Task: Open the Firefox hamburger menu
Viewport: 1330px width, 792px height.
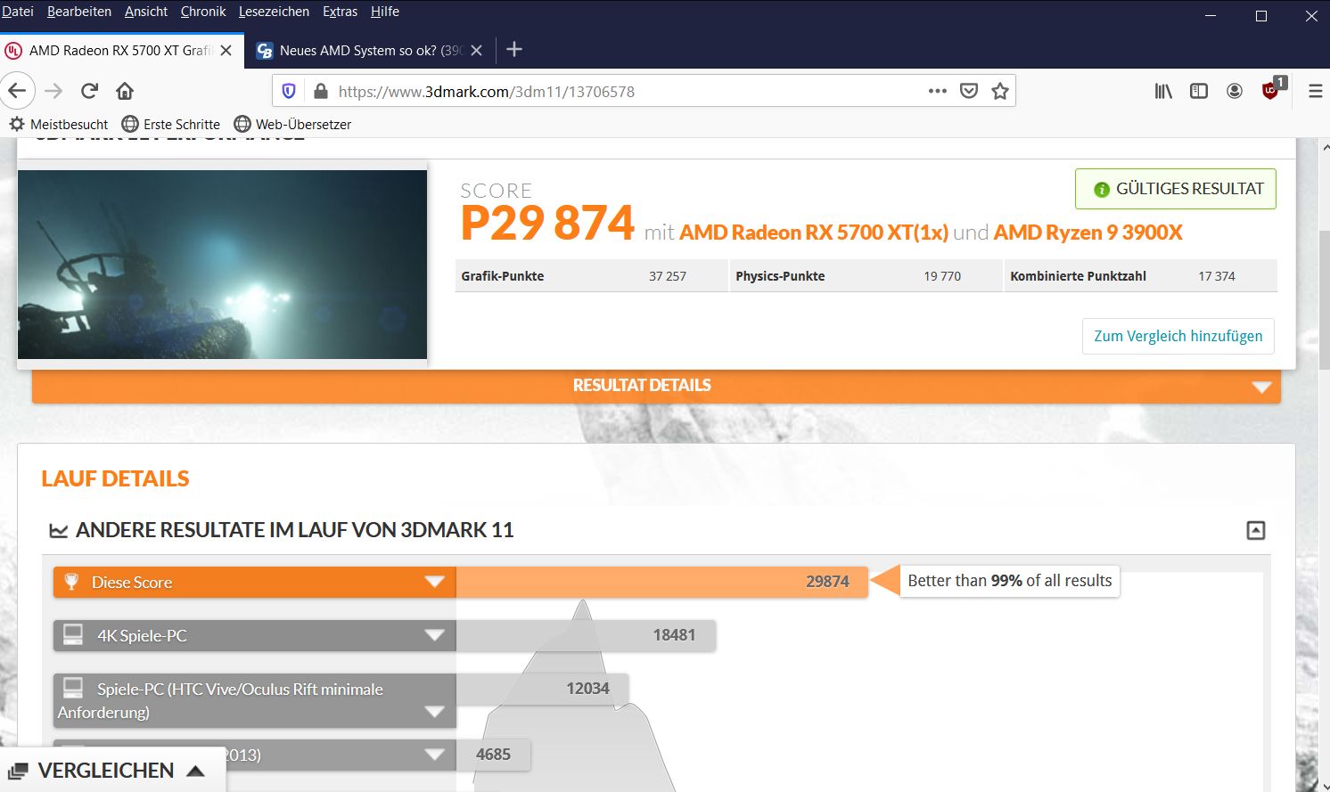Action: click(1315, 91)
